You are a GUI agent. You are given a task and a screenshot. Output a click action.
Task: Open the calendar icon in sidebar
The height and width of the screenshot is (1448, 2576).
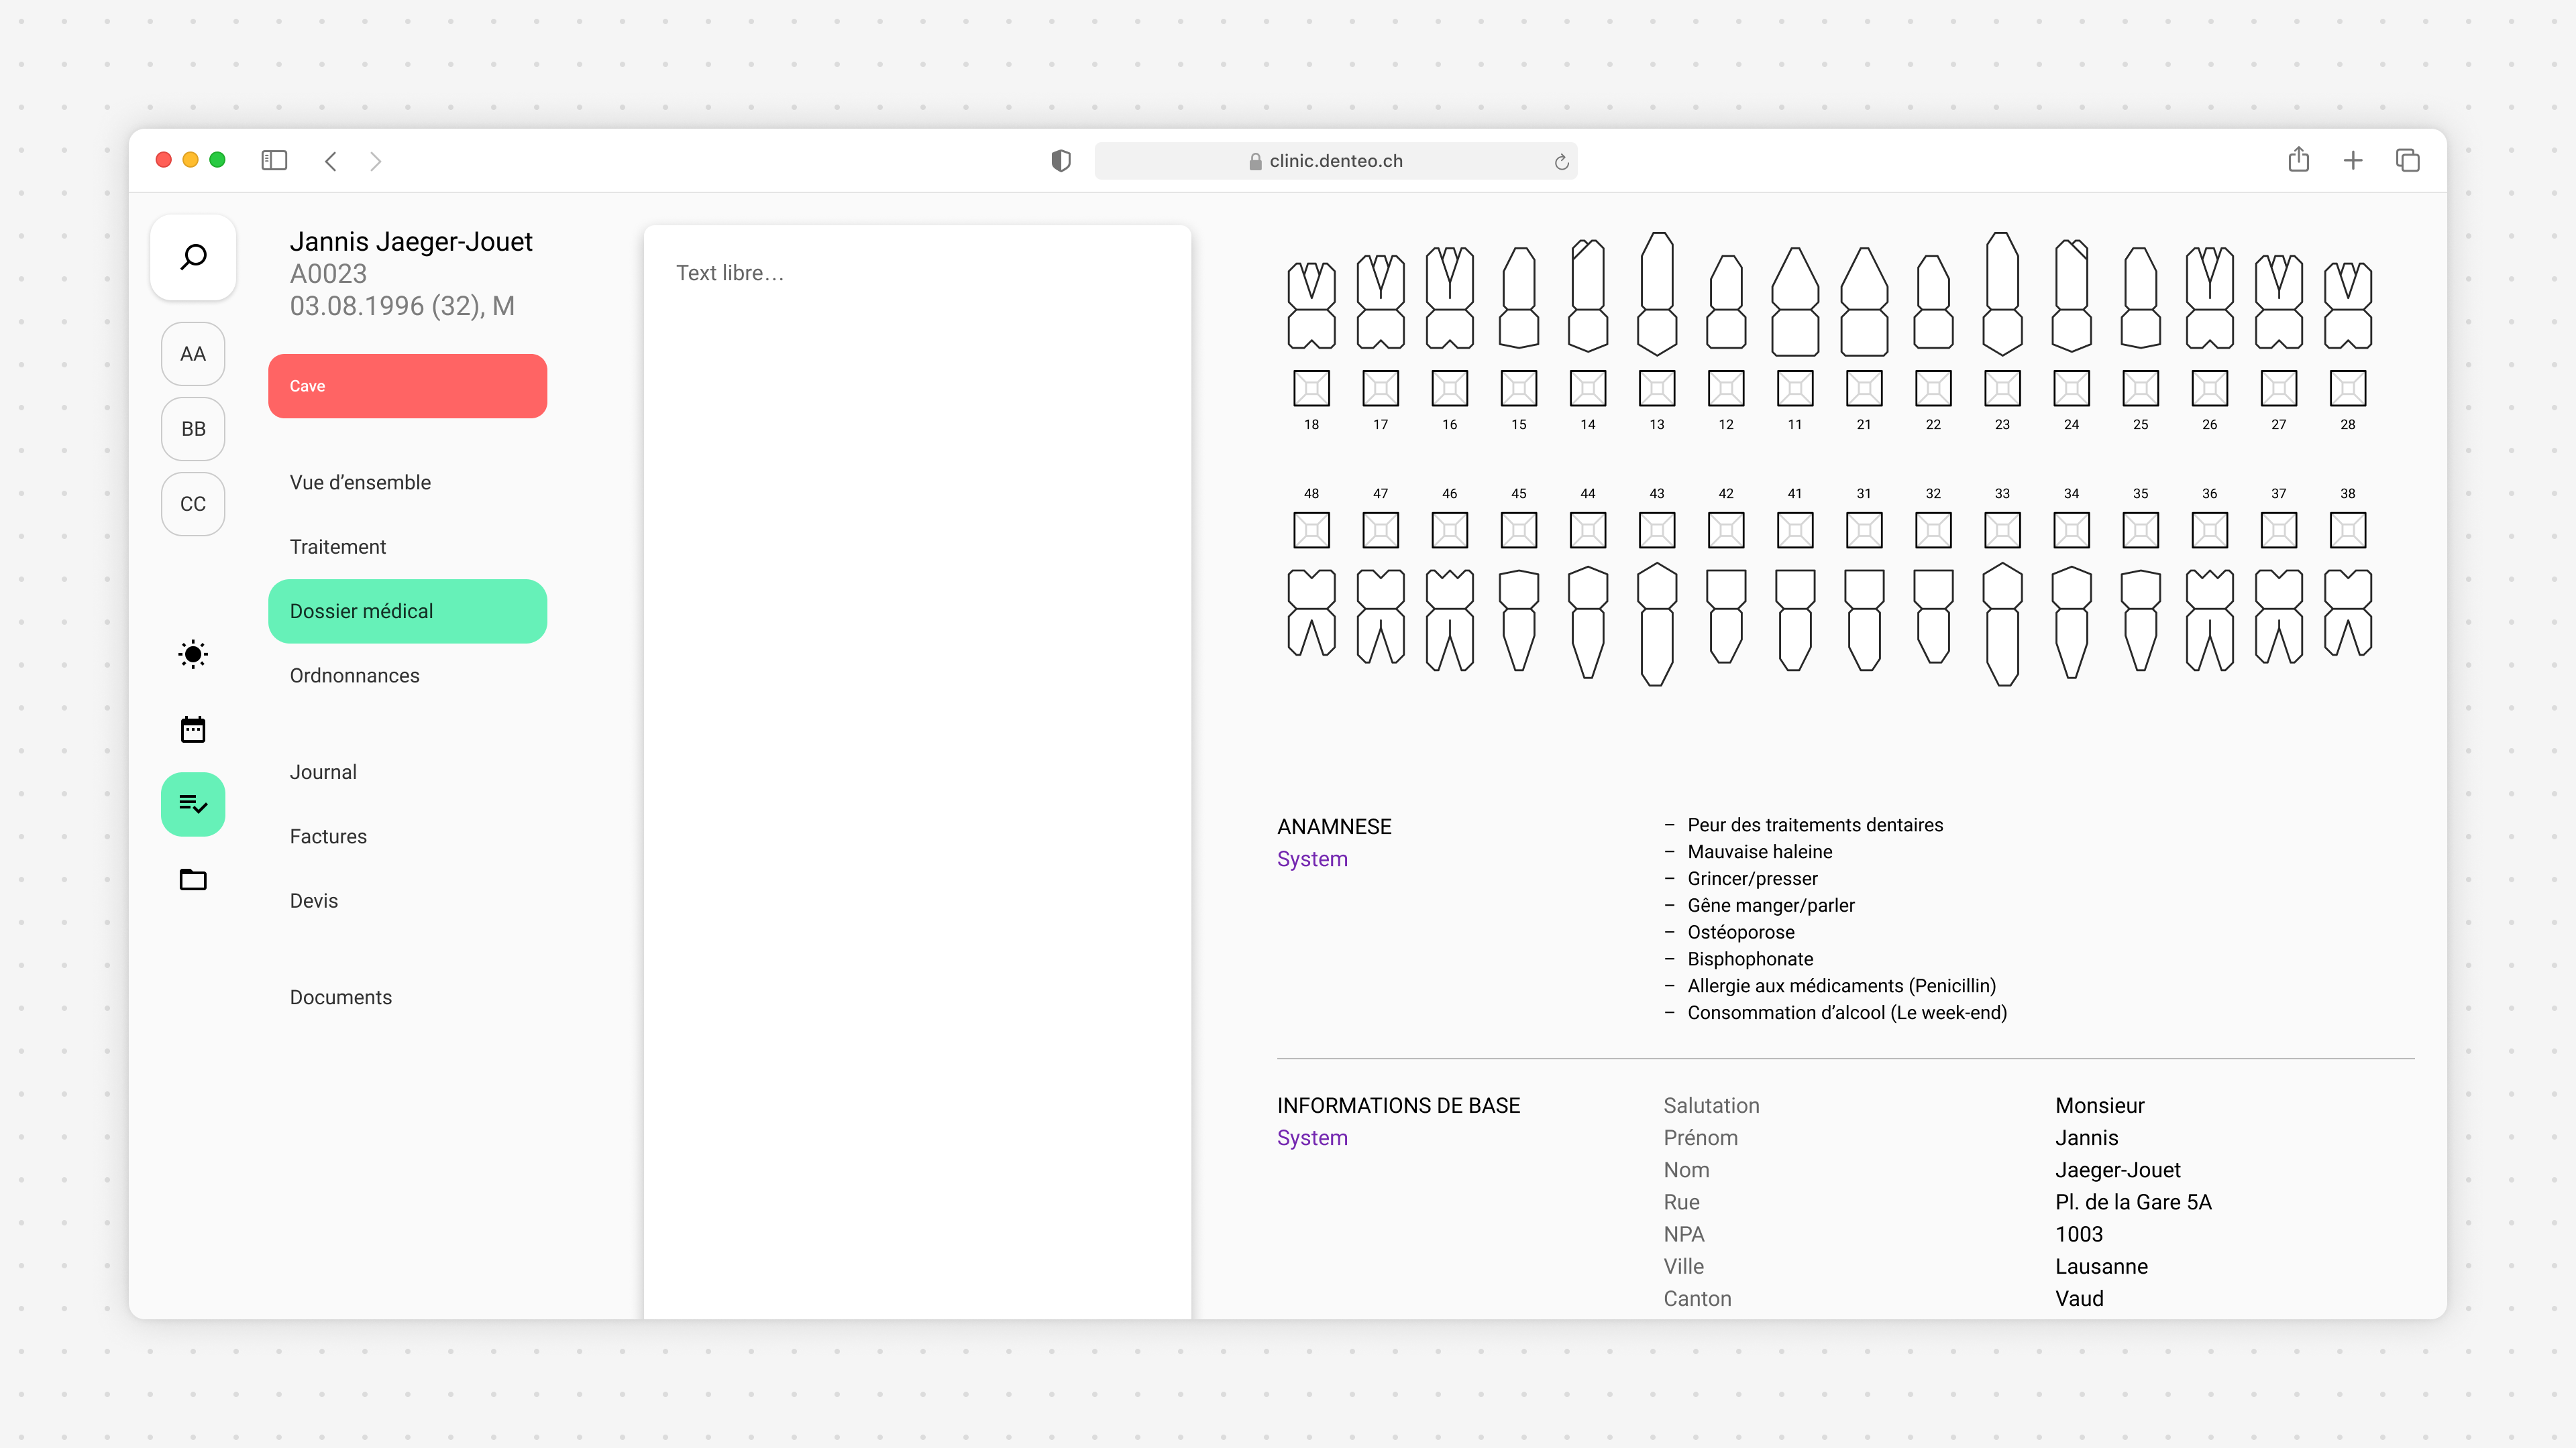(193, 729)
